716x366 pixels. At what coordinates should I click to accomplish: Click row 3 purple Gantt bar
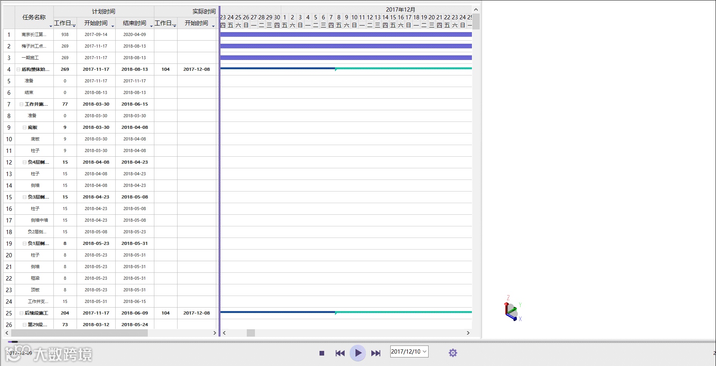[346, 58]
